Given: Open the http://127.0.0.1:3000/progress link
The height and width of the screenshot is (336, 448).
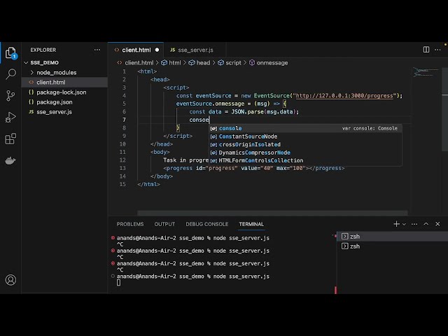Looking at the screenshot, I should point(344,96).
